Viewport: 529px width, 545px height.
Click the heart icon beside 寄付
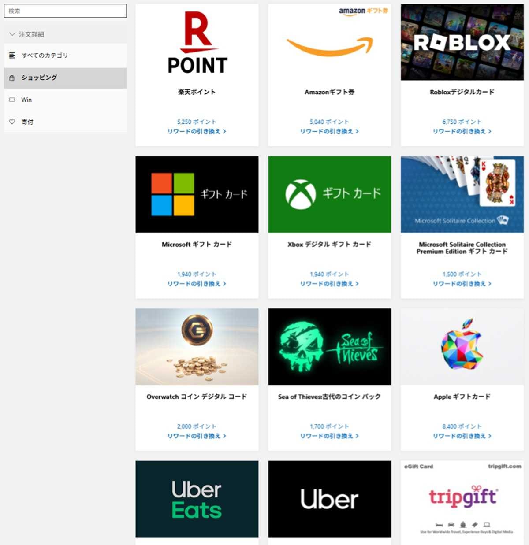click(12, 122)
